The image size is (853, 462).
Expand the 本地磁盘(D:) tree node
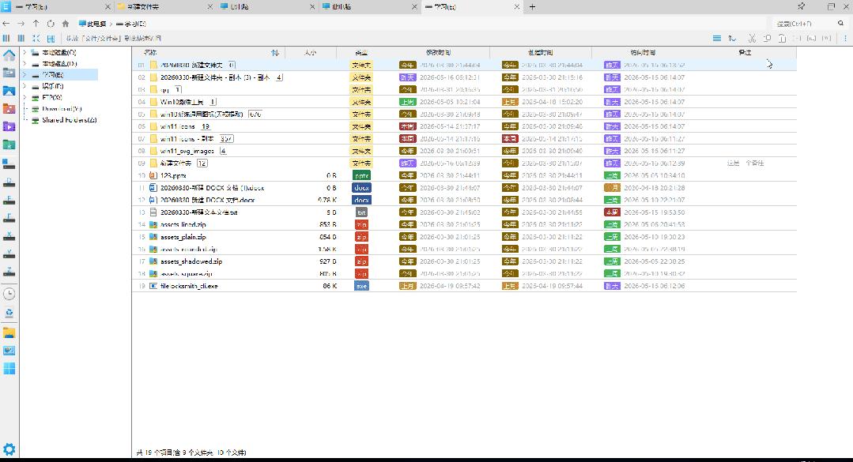(x=25, y=64)
